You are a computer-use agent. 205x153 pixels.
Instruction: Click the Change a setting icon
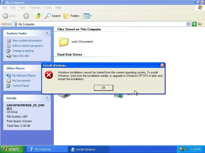[x=9, y=51]
